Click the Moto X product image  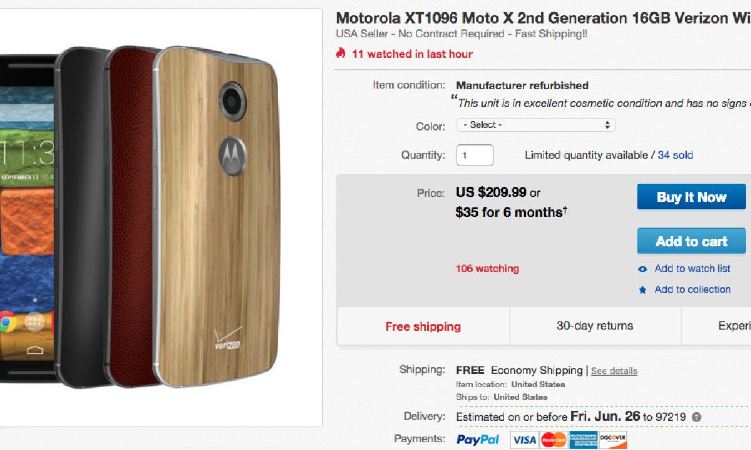(x=156, y=212)
